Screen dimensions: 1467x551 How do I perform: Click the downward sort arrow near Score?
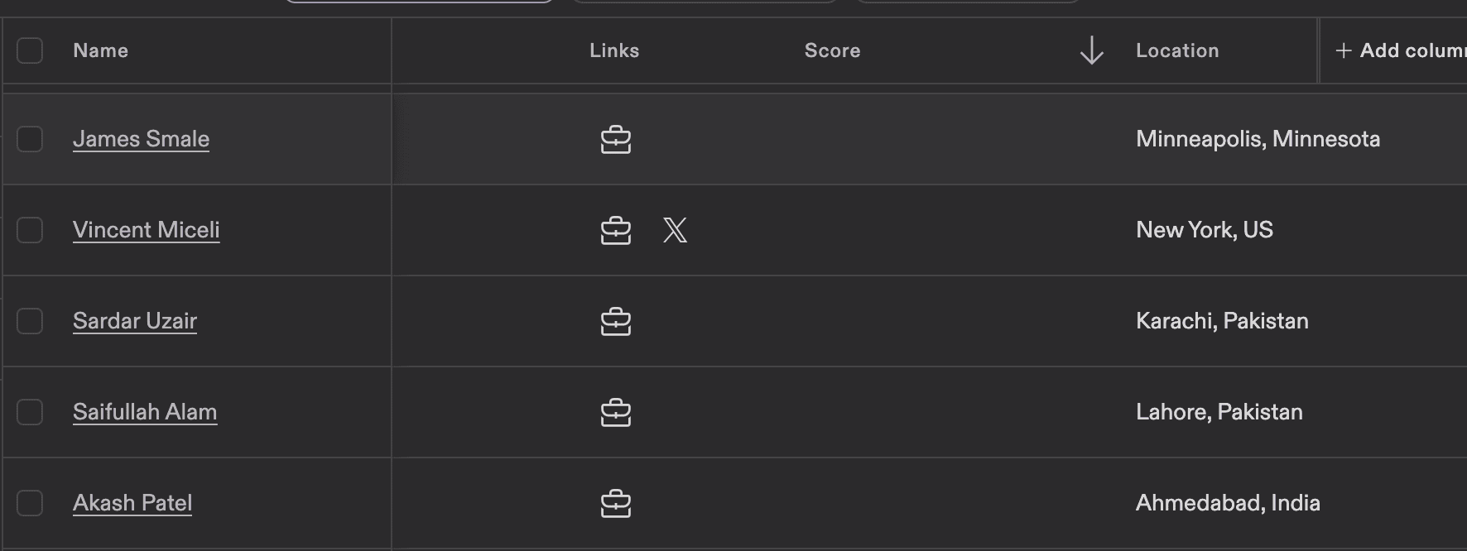[x=1092, y=50]
